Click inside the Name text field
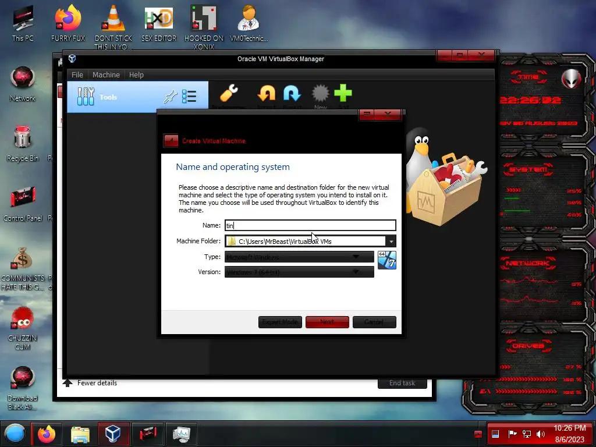 click(310, 225)
